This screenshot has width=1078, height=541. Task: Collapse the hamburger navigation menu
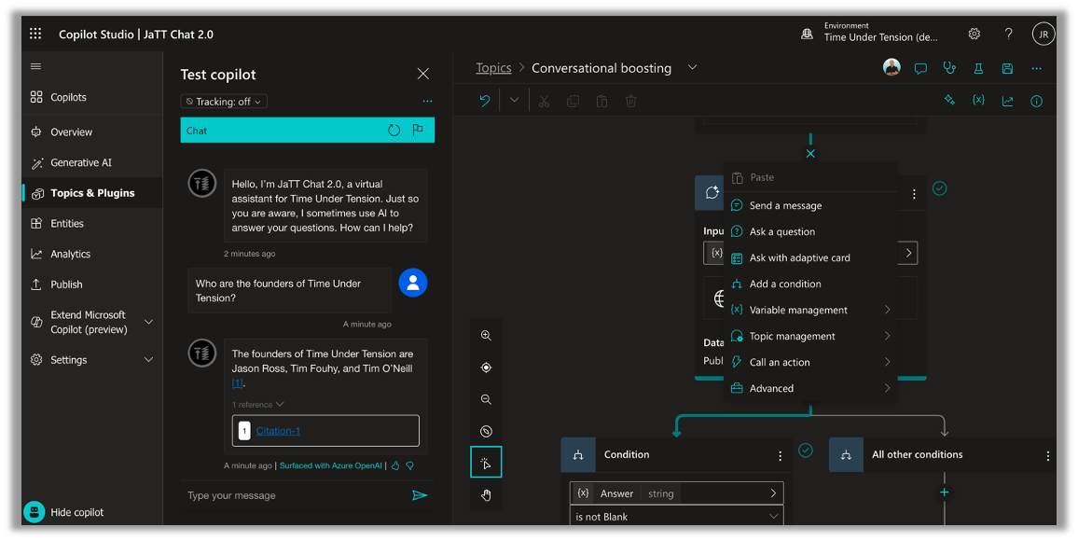[35, 66]
